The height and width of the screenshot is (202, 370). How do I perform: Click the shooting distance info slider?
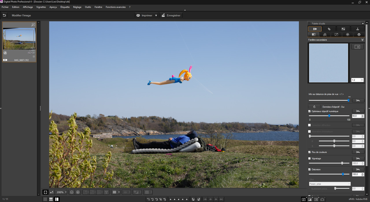pyautogui.click(x=329, y=100)
